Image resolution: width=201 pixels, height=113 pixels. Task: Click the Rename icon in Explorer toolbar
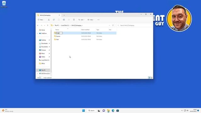(x=64, y=20)
